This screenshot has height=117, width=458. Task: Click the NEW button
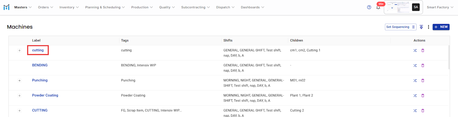441,27
